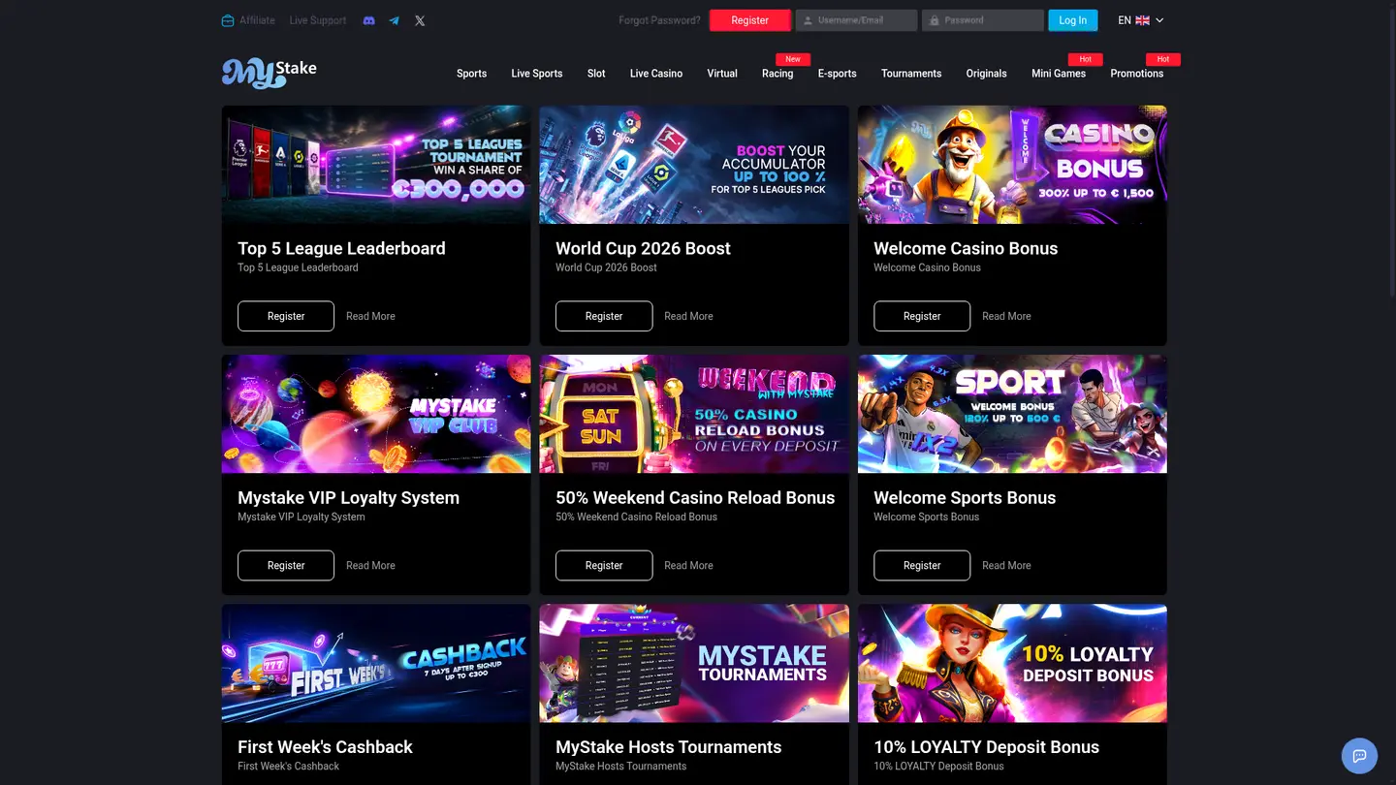Click the World Cup 2026 Boost heading
The width and height of the screenshot is (1396, 785).
pos(643,248)
